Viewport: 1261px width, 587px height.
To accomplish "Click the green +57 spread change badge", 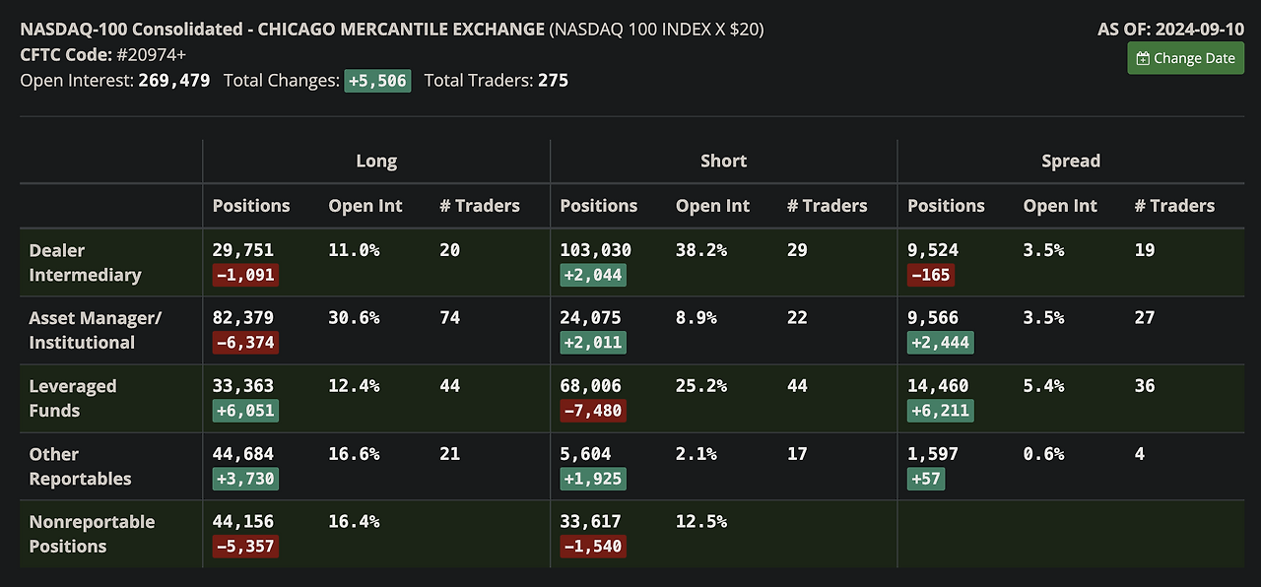I will [925, 479].
